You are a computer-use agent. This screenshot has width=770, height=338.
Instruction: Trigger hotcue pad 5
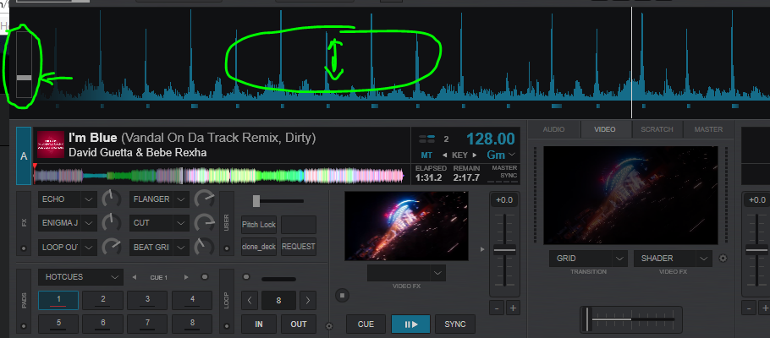coord(58,324)
